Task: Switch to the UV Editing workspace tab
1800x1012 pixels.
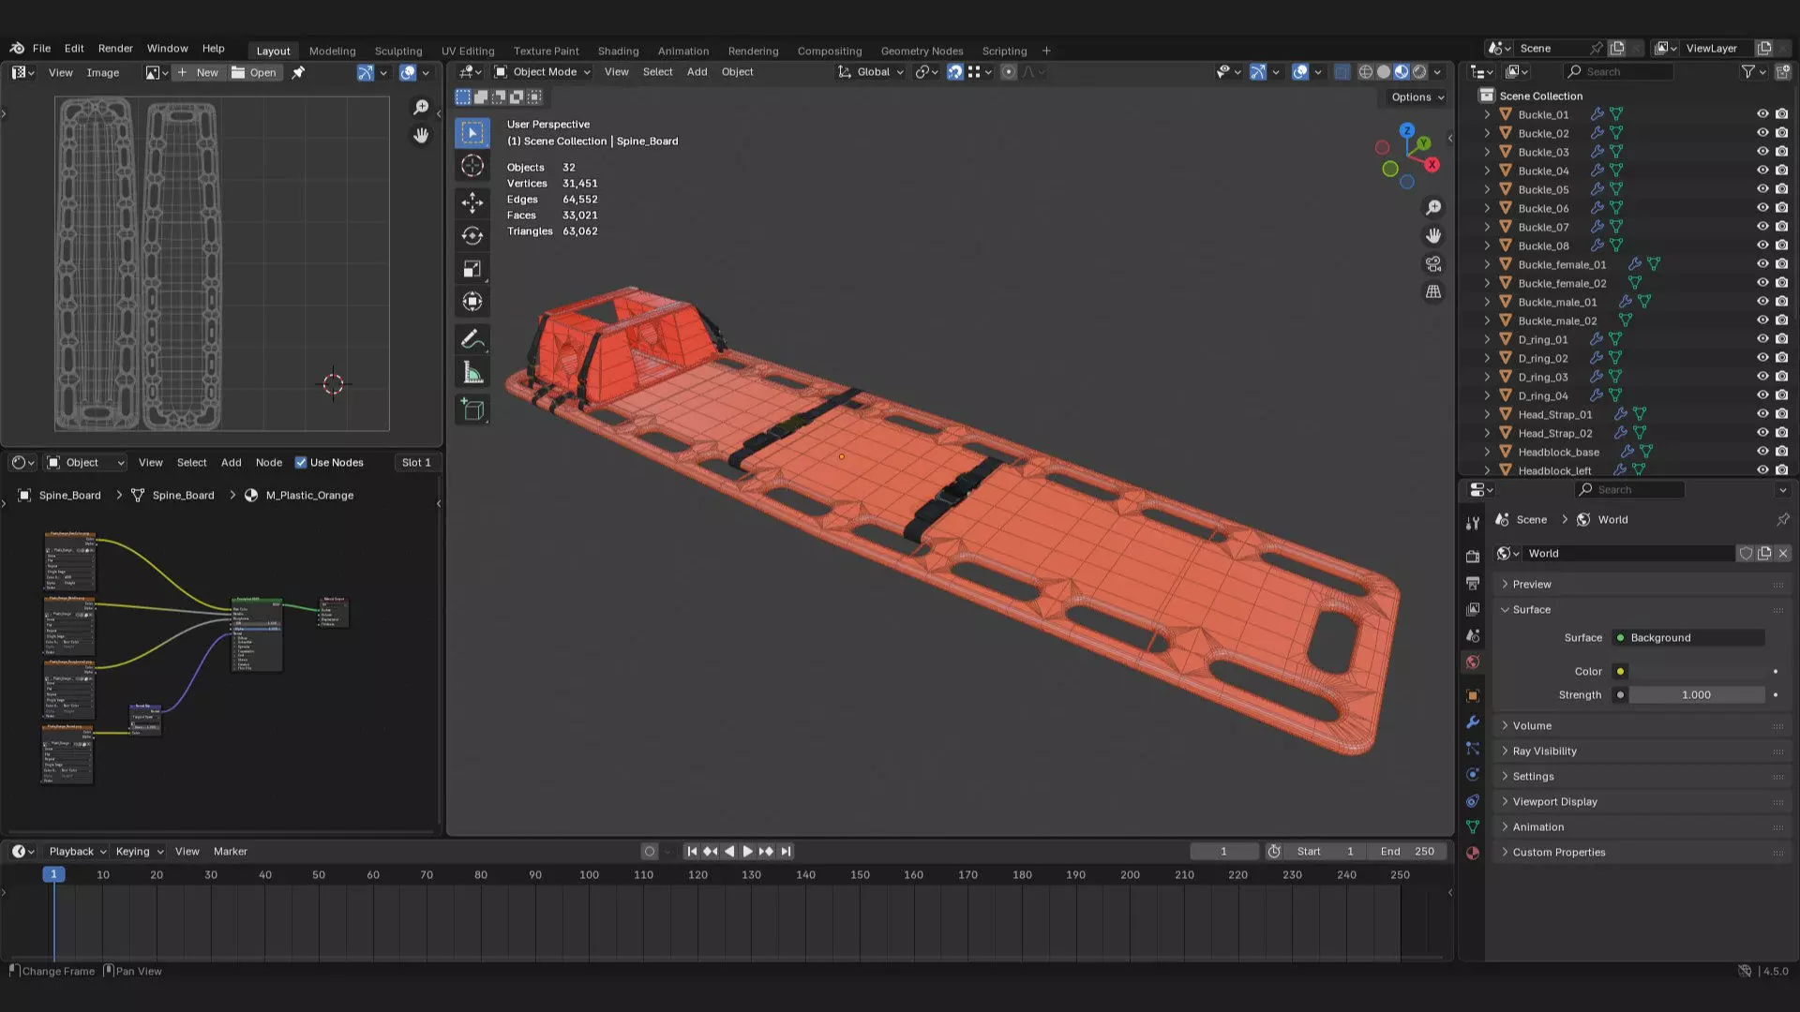Action: [468, 51]
